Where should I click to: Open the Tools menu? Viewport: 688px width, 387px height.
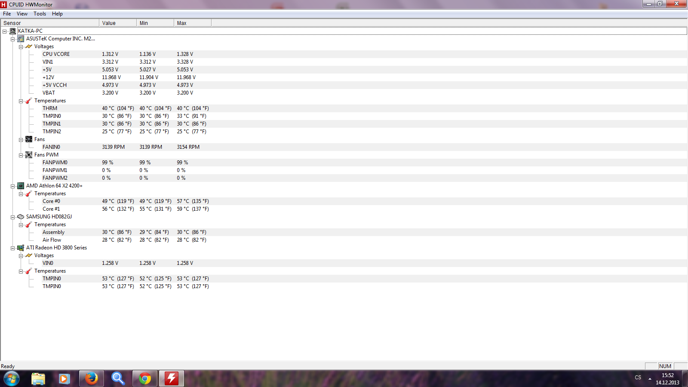[40, 14]
